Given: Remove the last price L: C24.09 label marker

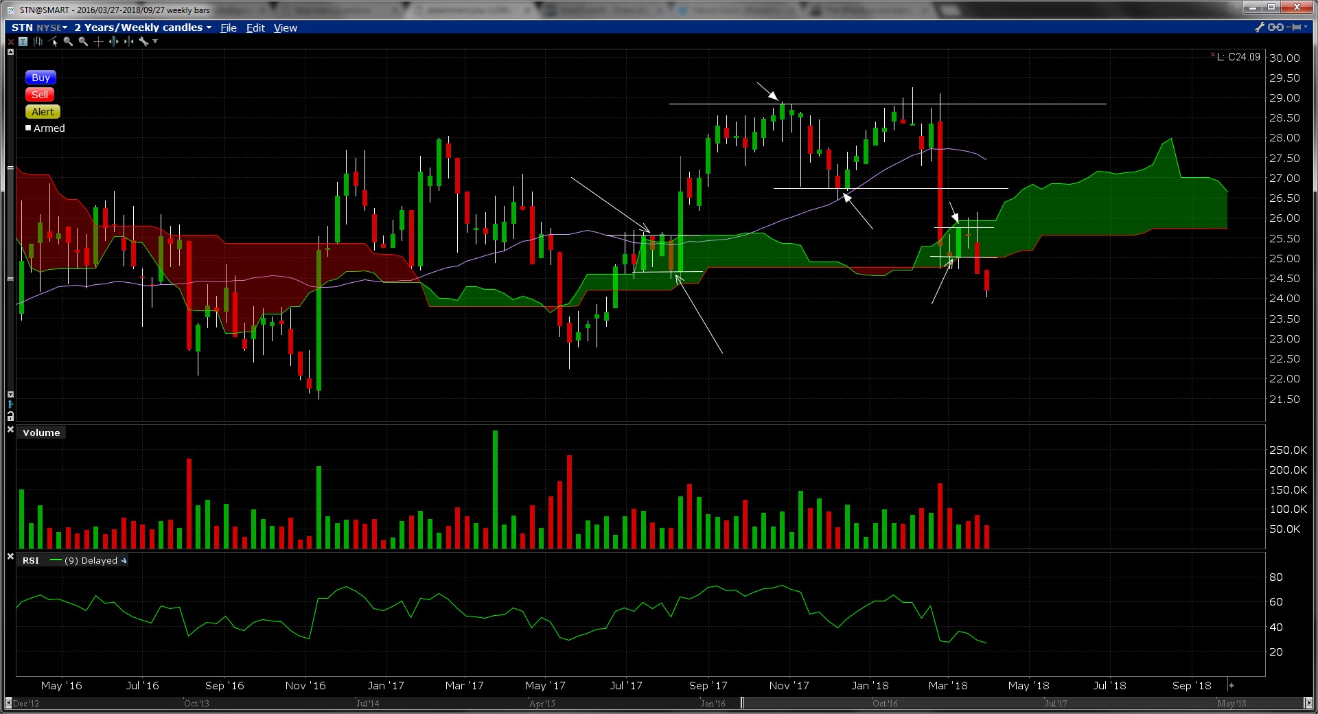Looking at the screenshot, I should [x=1213, y=55].
